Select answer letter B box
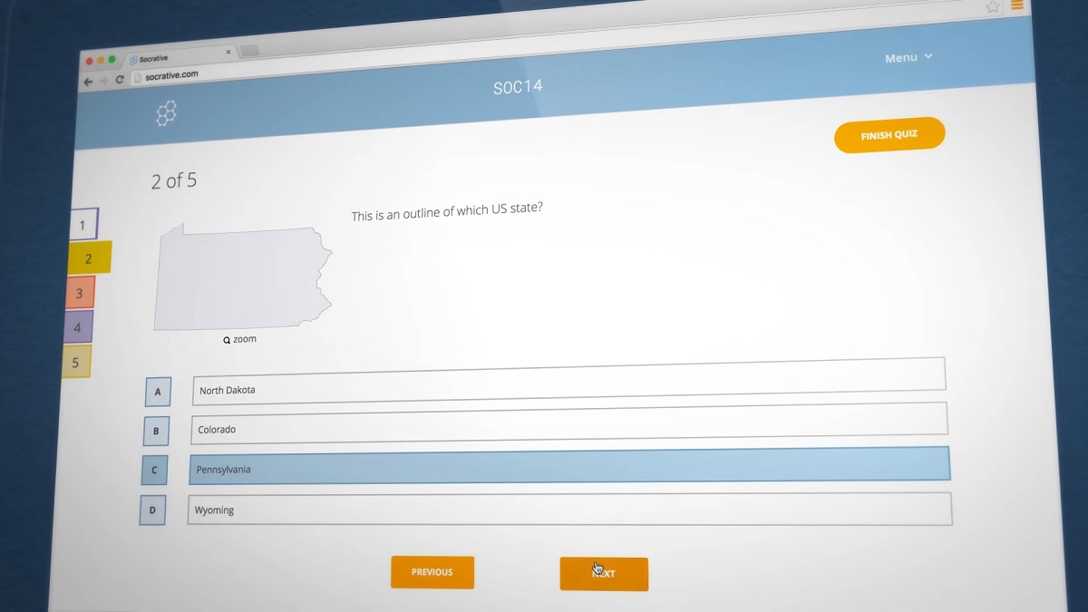1088x612 pixels. (156, 431)
